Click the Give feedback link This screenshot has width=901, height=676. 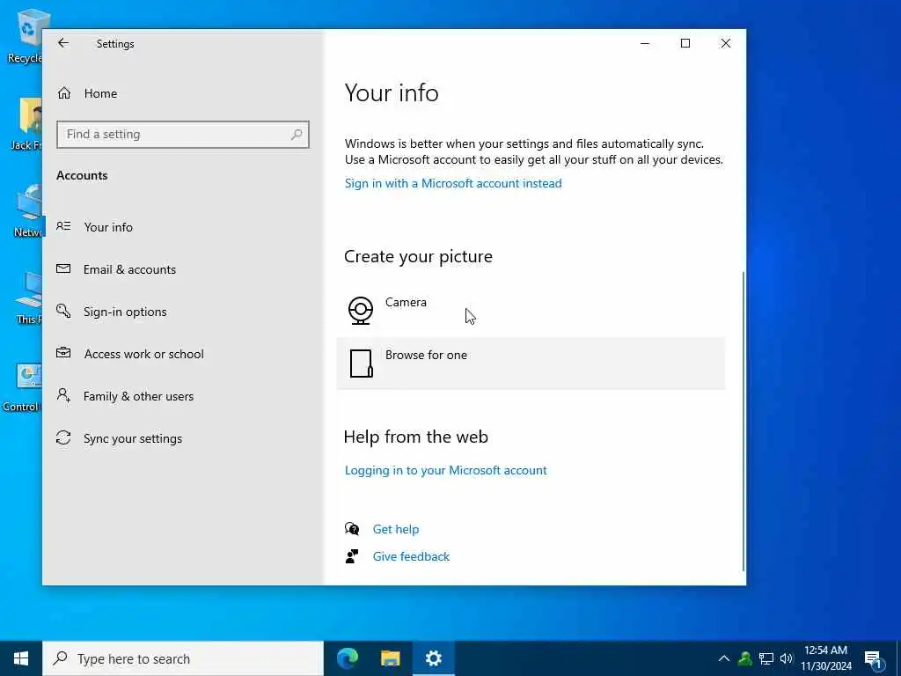click(x=411, y=556)
